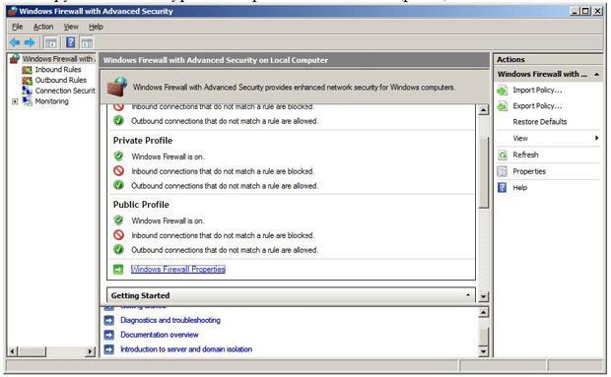Click arrow icon beside Introduction to server isolation

pyautogui.click(x=109, y=349)
